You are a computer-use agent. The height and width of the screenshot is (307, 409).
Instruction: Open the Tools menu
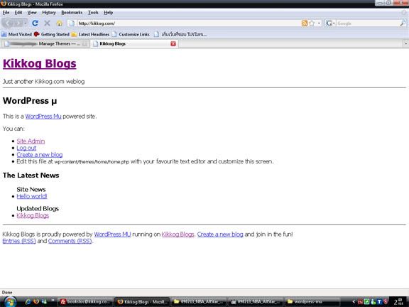[x=93, y=13]
